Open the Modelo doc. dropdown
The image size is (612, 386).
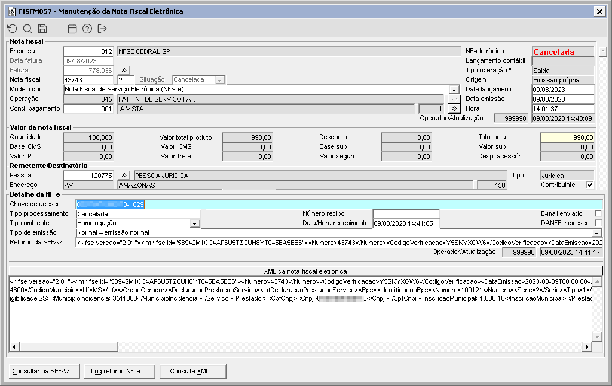point(454,90)
